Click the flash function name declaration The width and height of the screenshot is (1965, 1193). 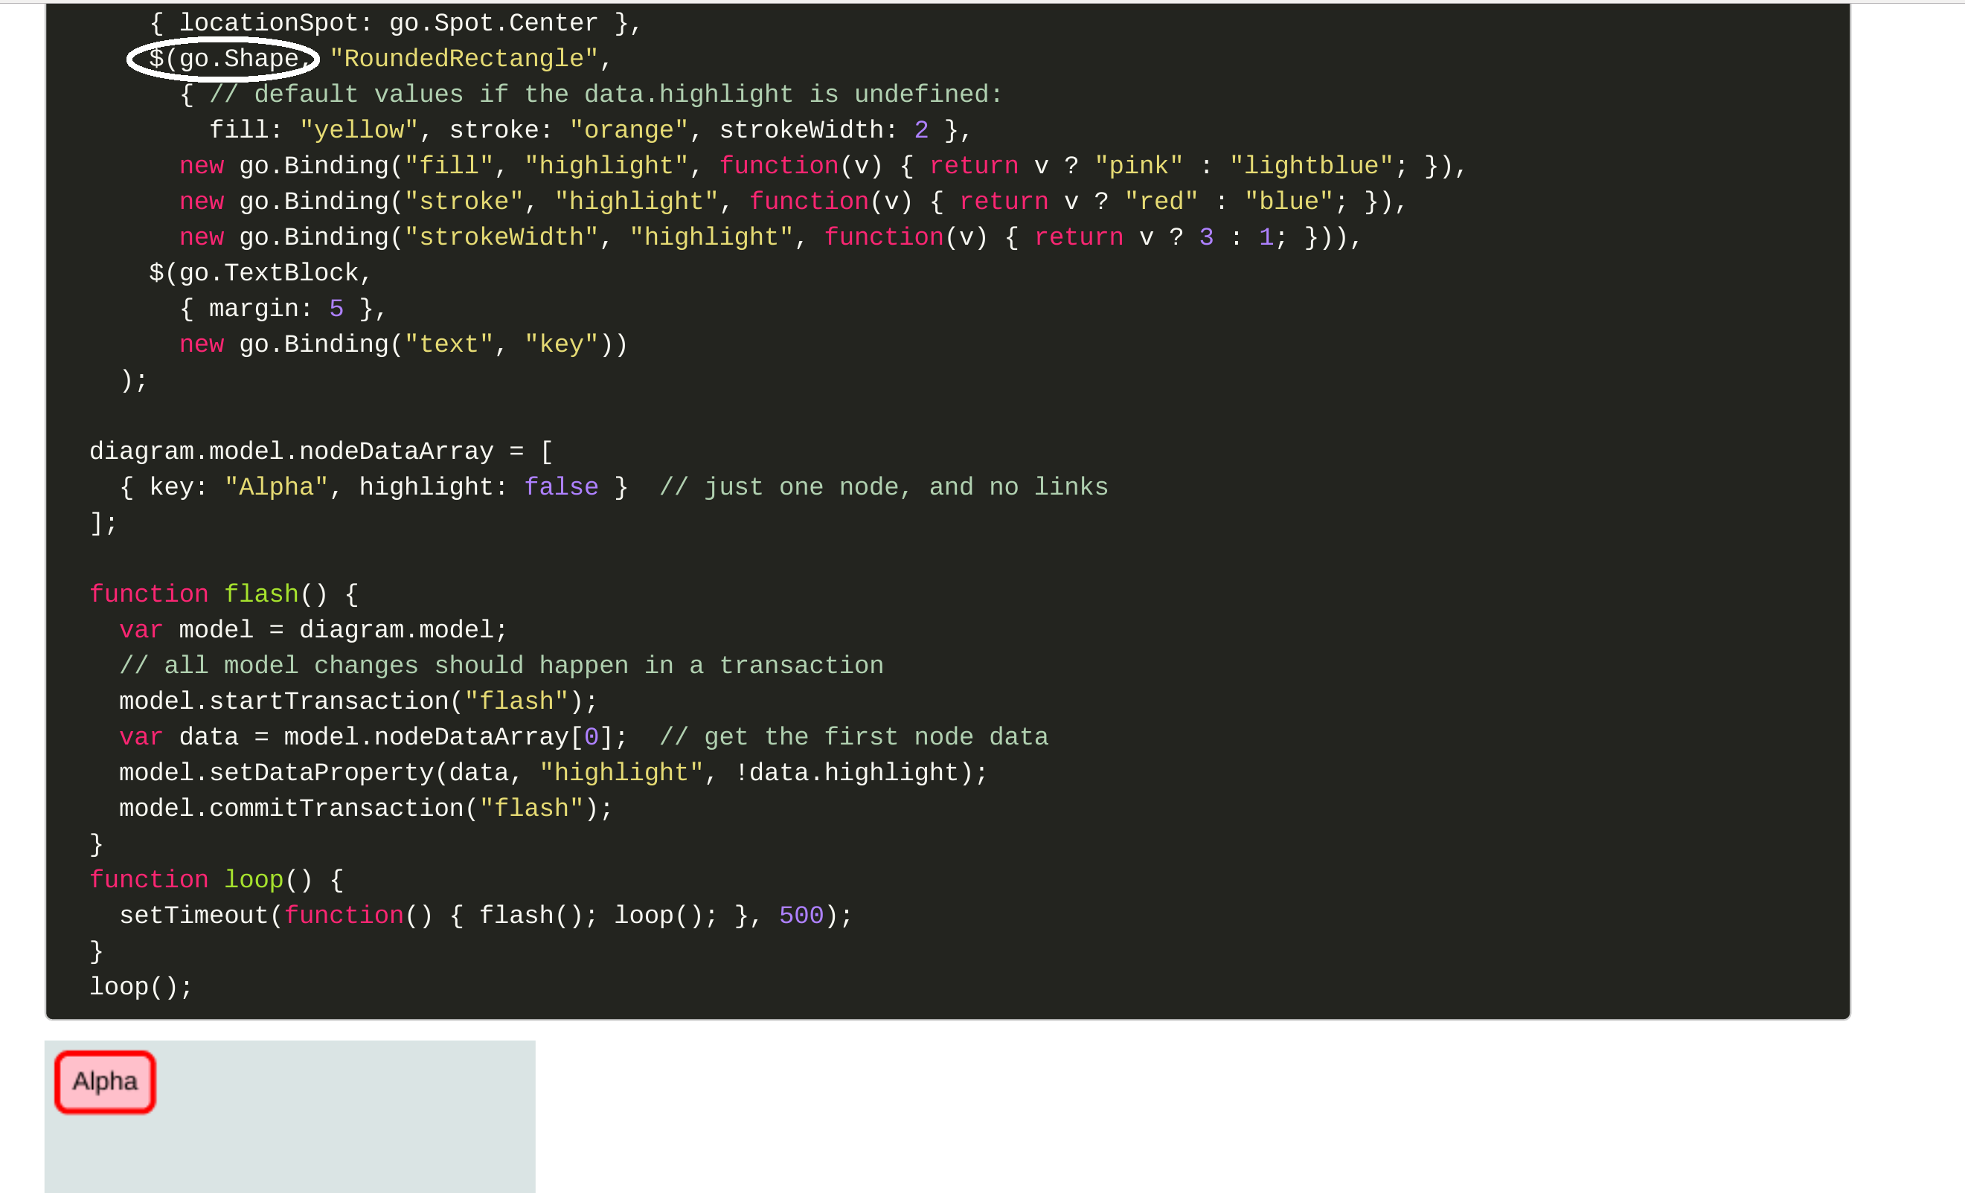[x=260, y=594]
